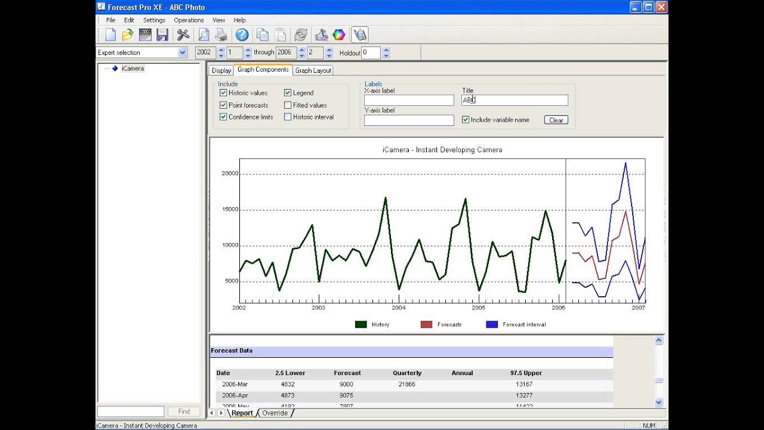The image size is (764, 430).
Task: Decrease the start year 2002 stepper
Action: pos(221,56)
